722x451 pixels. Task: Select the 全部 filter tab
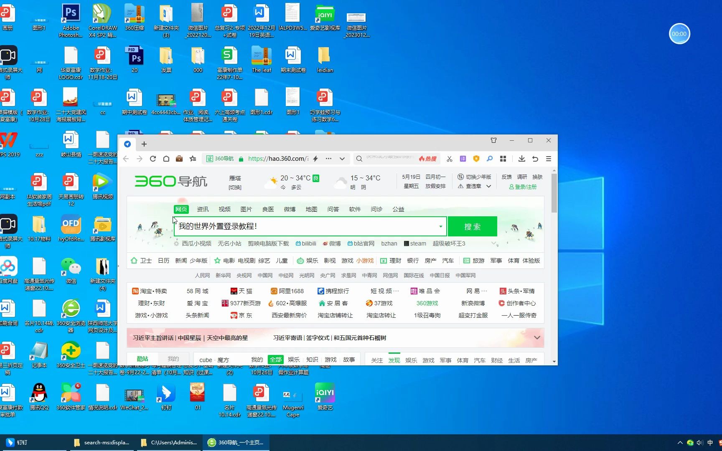click(276, 360)
